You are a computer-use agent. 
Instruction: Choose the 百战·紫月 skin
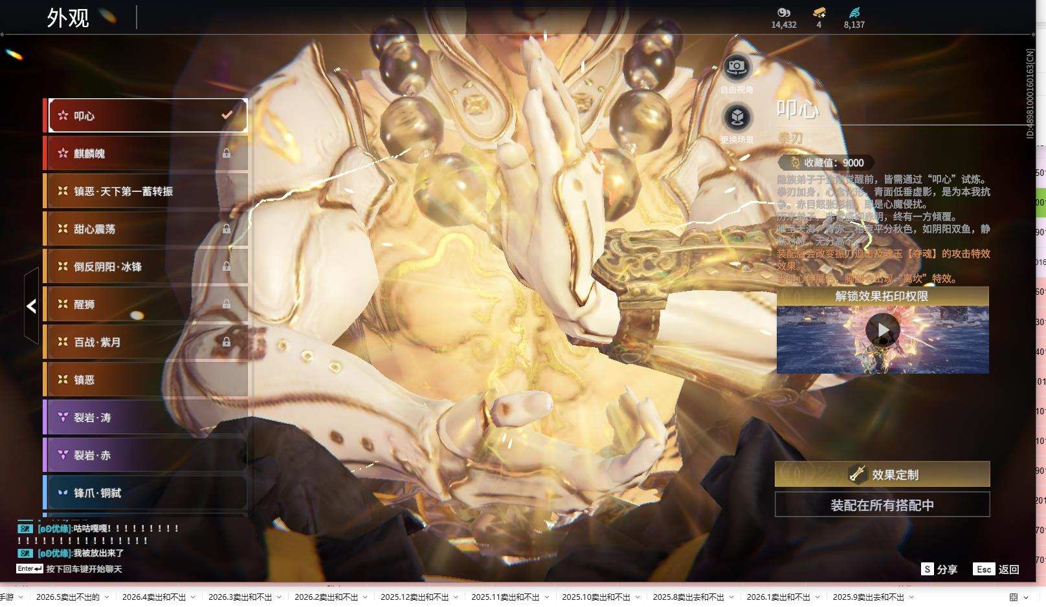coord(146,342)
